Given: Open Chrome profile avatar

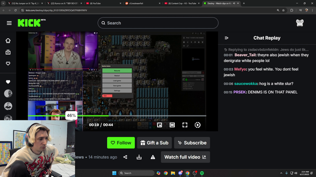Looking at the screenshot, I should click(307, 10).
